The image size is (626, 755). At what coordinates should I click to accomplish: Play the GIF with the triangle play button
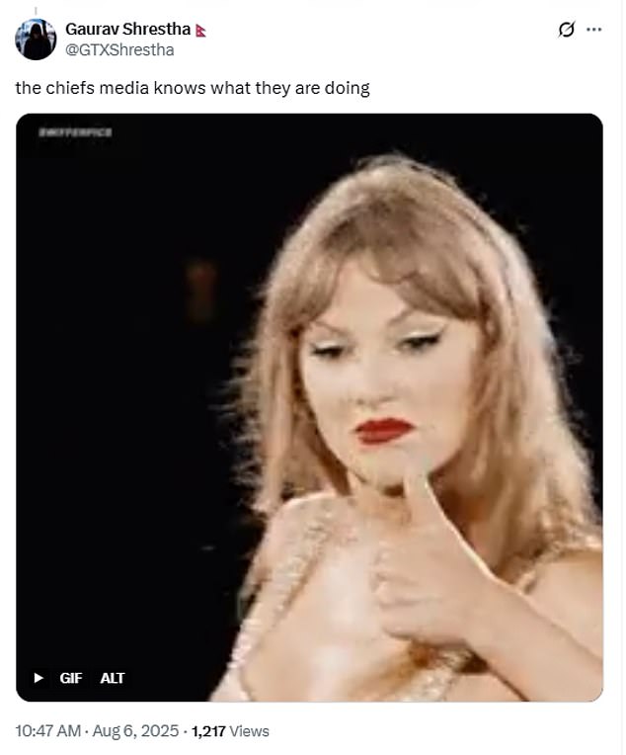pos(39,678)
